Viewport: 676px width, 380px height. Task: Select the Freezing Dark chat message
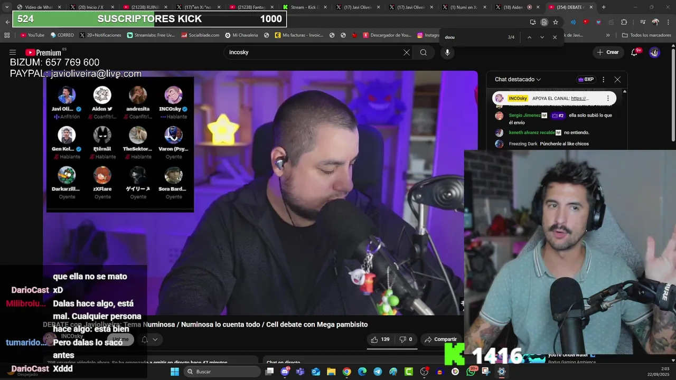[x=541, y=144]
